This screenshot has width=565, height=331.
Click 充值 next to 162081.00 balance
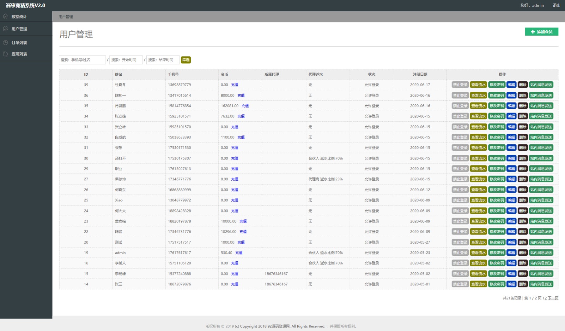(x=245, y=106)
